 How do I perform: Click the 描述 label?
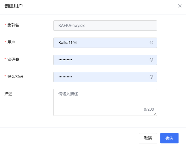coord(8,94)
